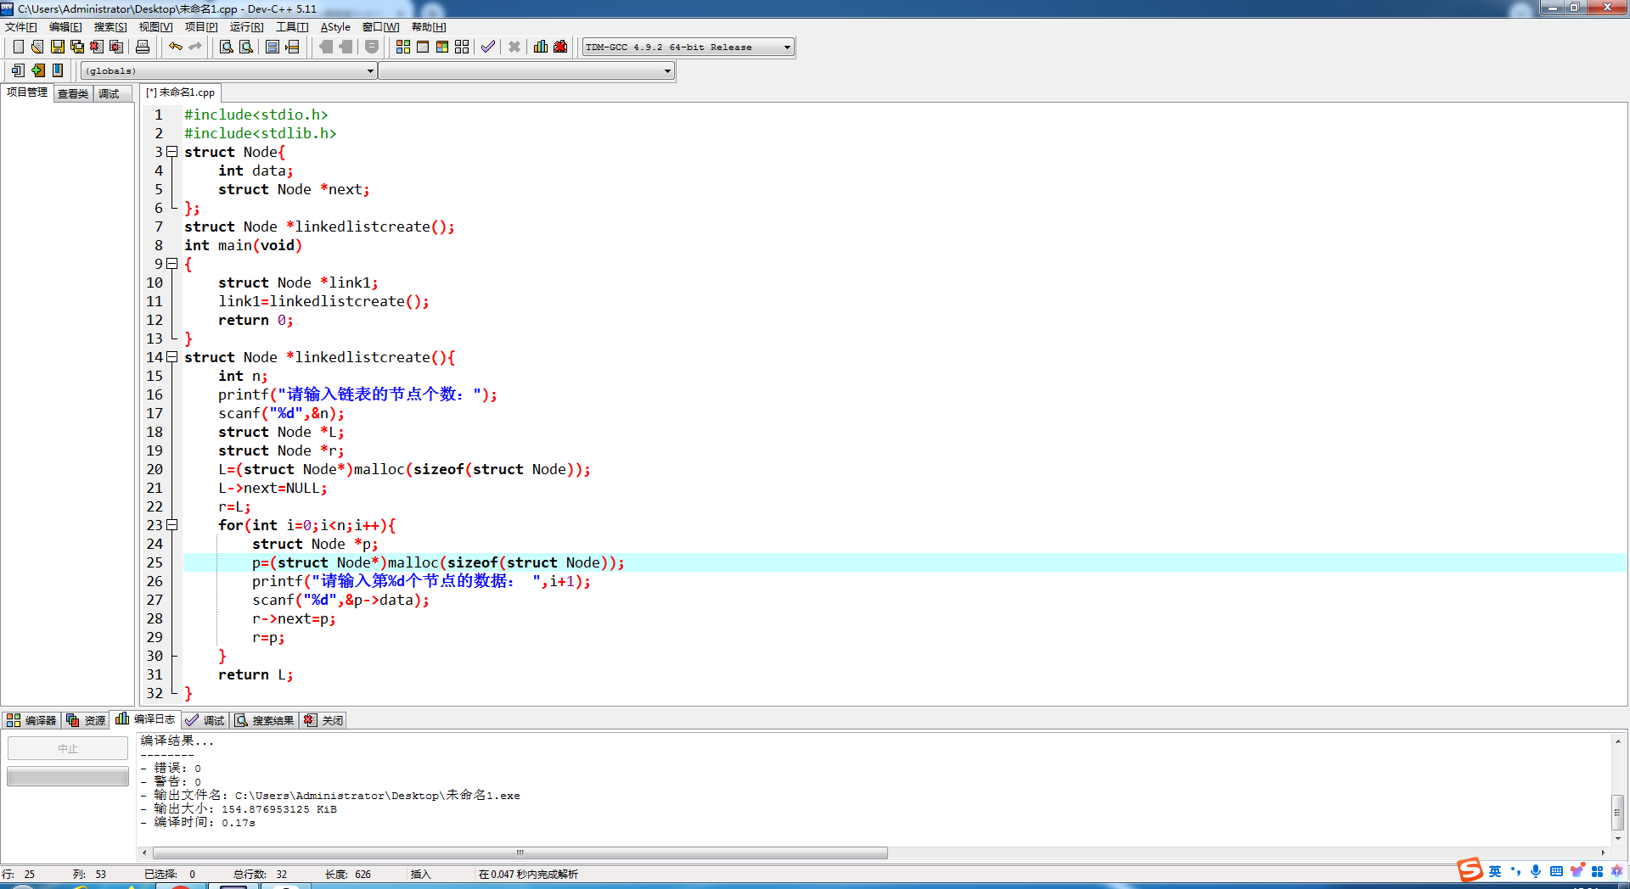Toggle Sogou punctuation mode icon
This screenshot has height=889, width=1630.
(x=1515, y=871)
